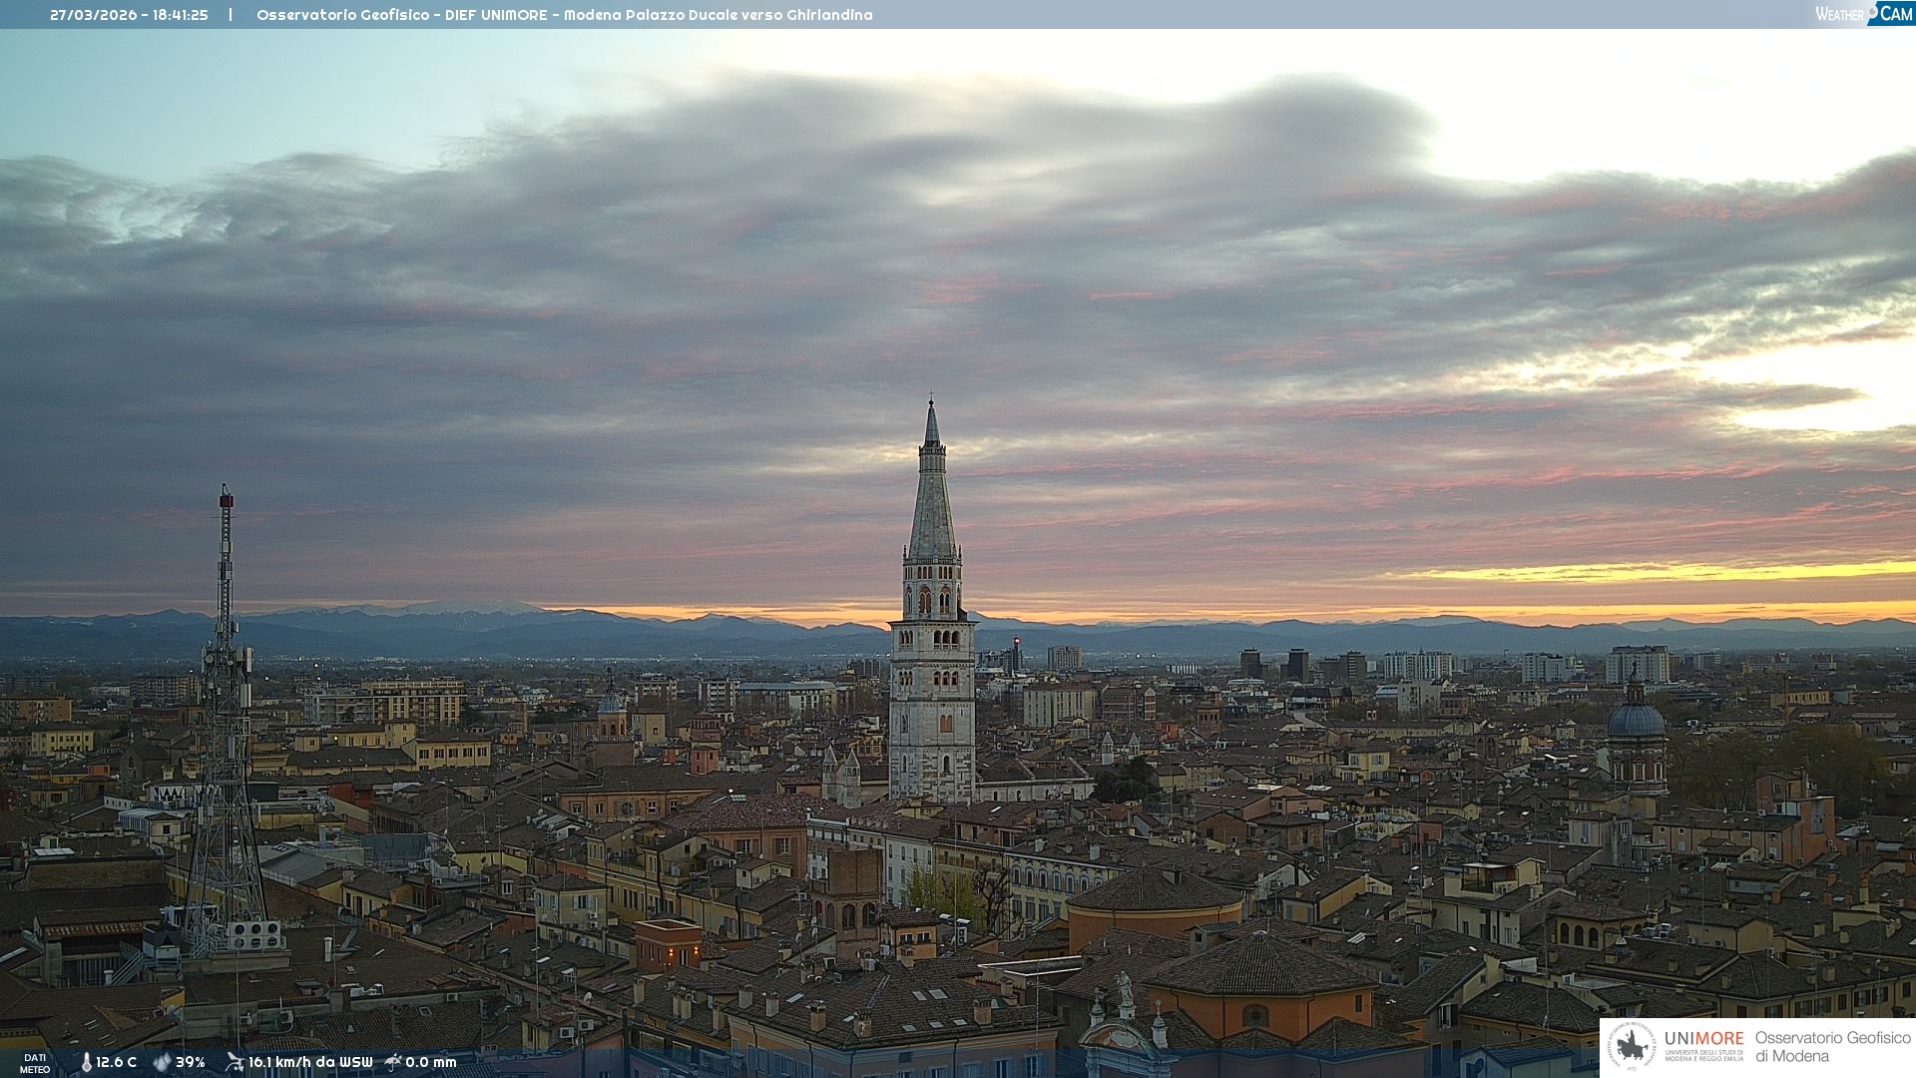The image size is (1916, 1078).
Task: Click the wind anemometer icon
Action: pyautogui.click(x=235, y=1062)
